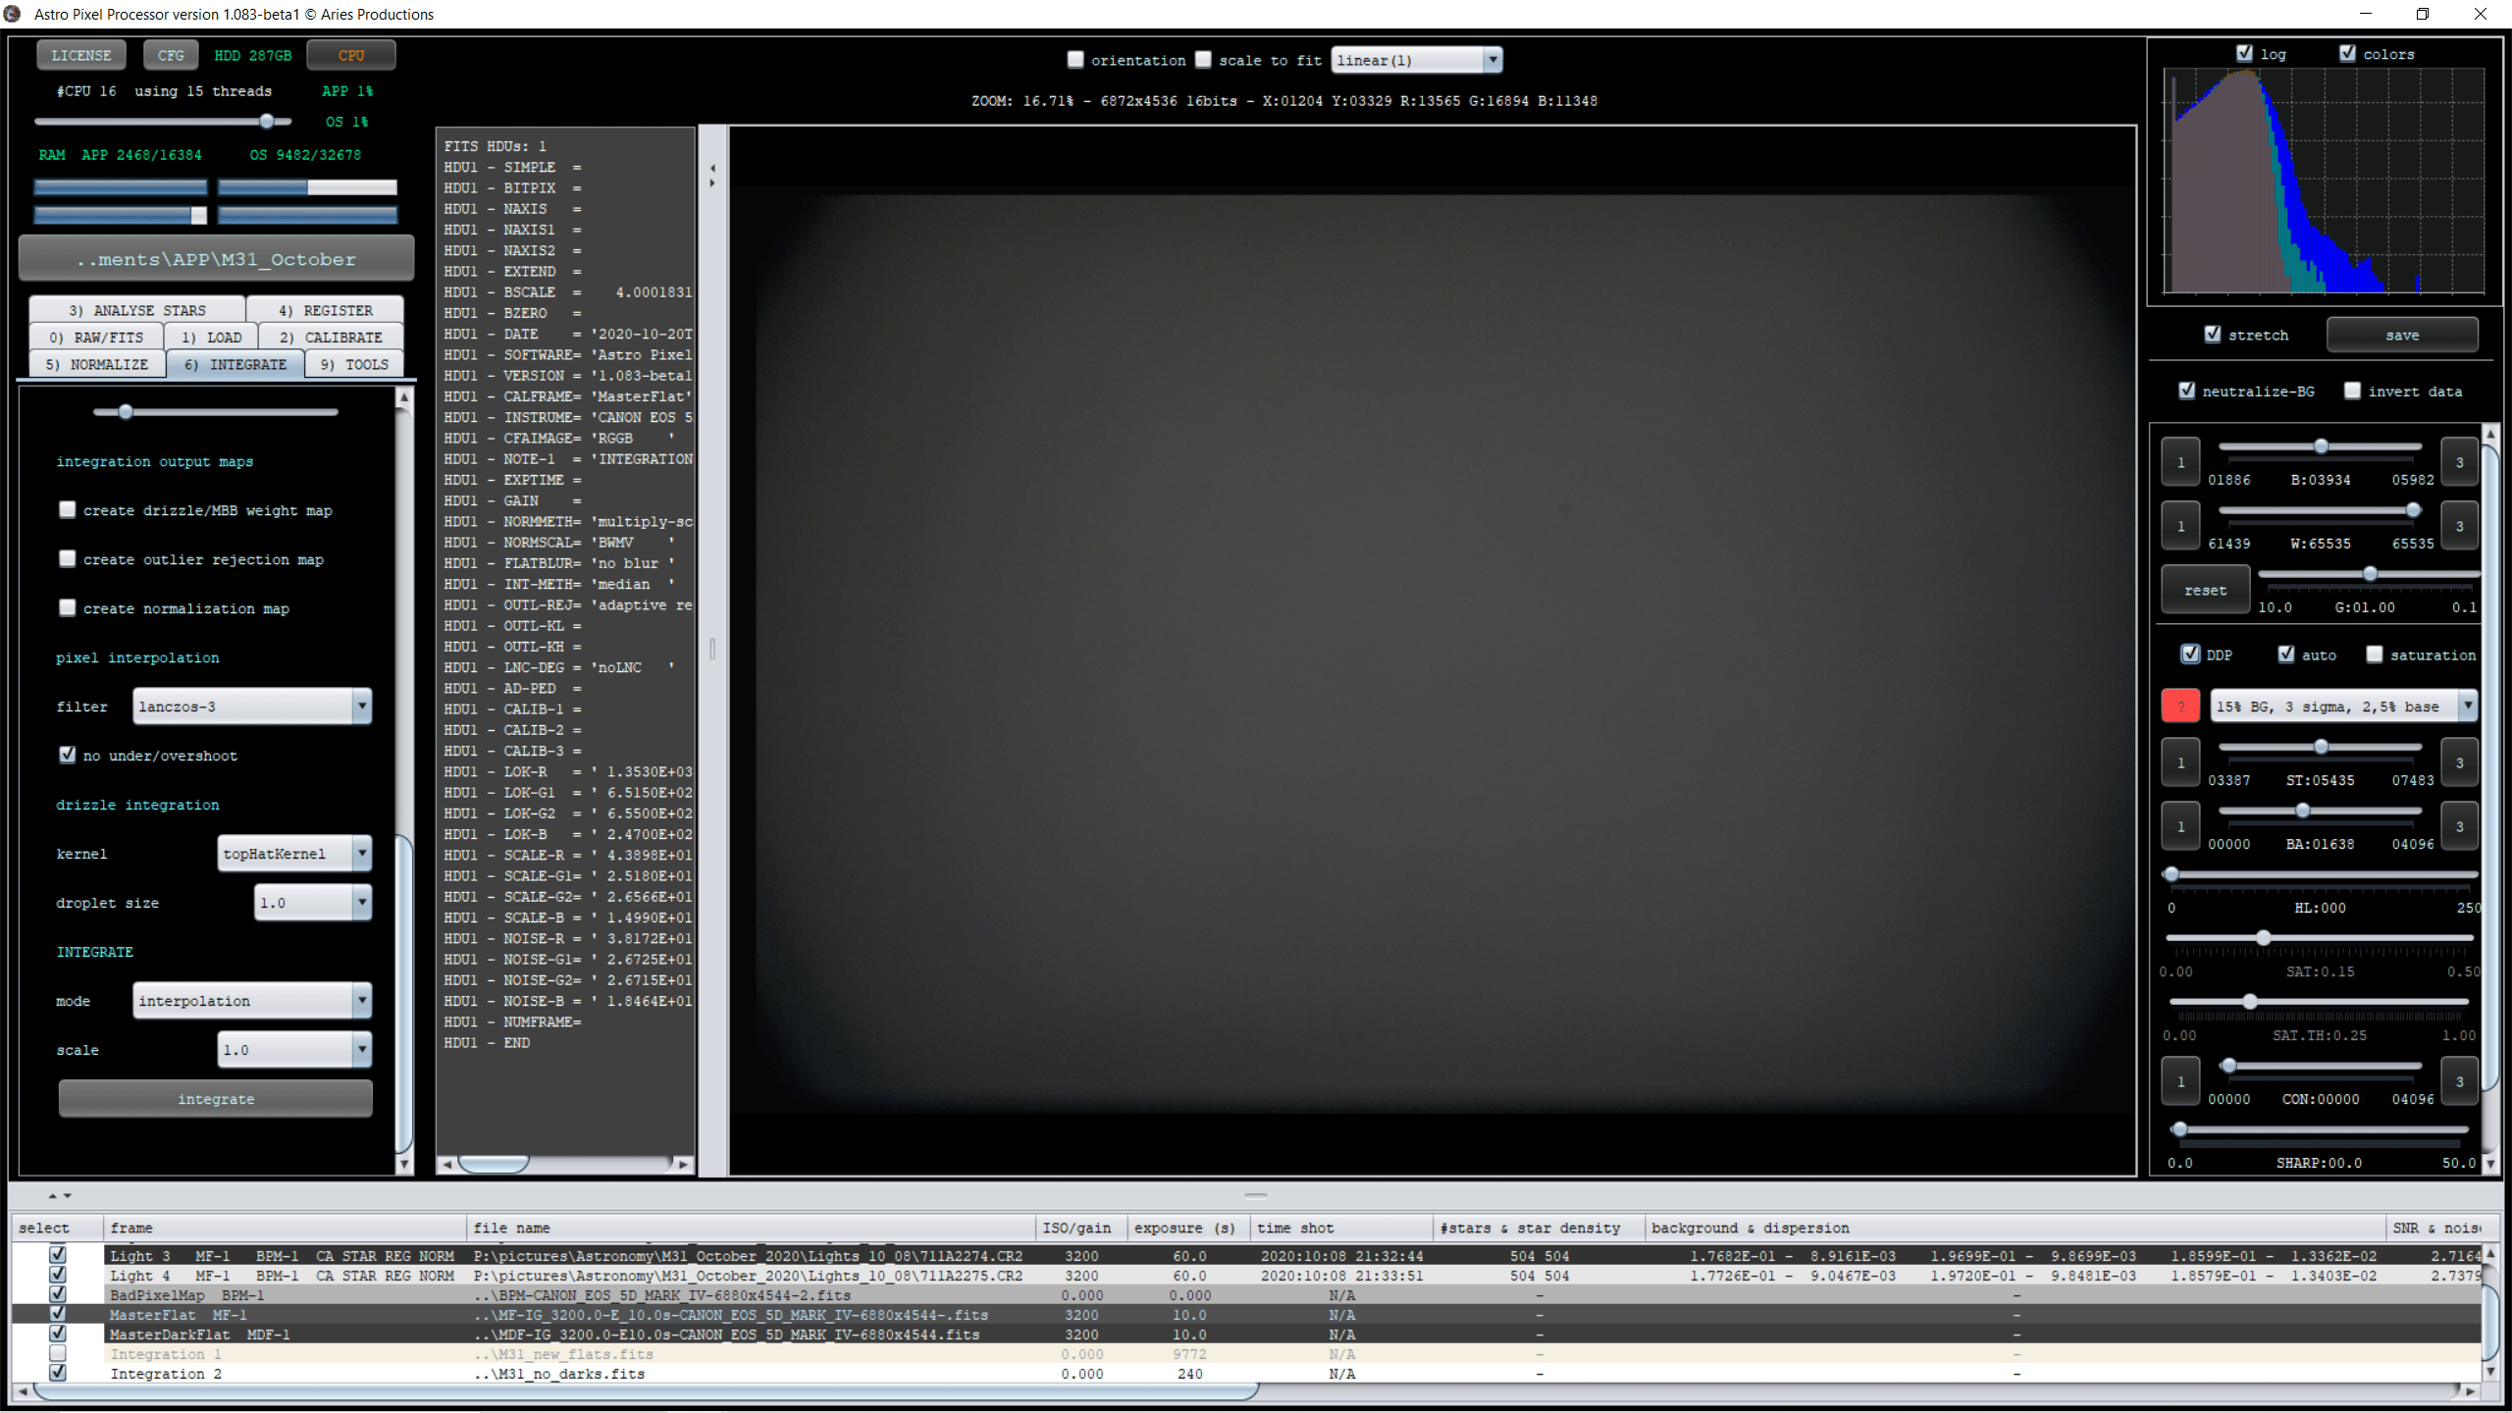
Task: Expand the topHatKernel kernel dropdown
Action: click(361, 853)
